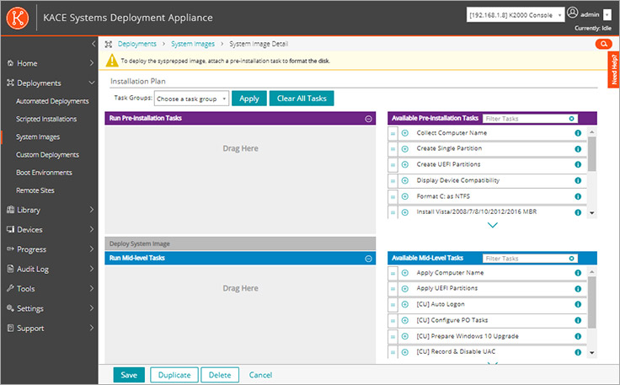The width and height of the screenshot is (620, 385).
Task: Collapse the Run Pre-Installation Tasks section
Action: pyautogui.click(x=368, y=119)
